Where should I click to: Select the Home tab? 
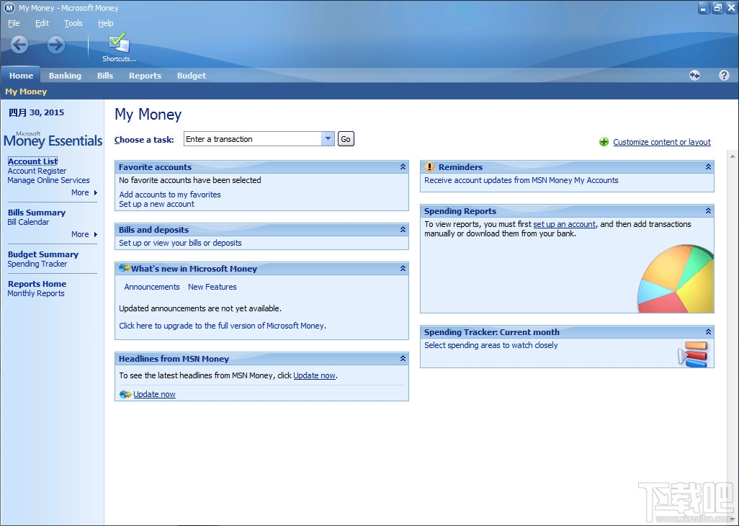(21, 76)
